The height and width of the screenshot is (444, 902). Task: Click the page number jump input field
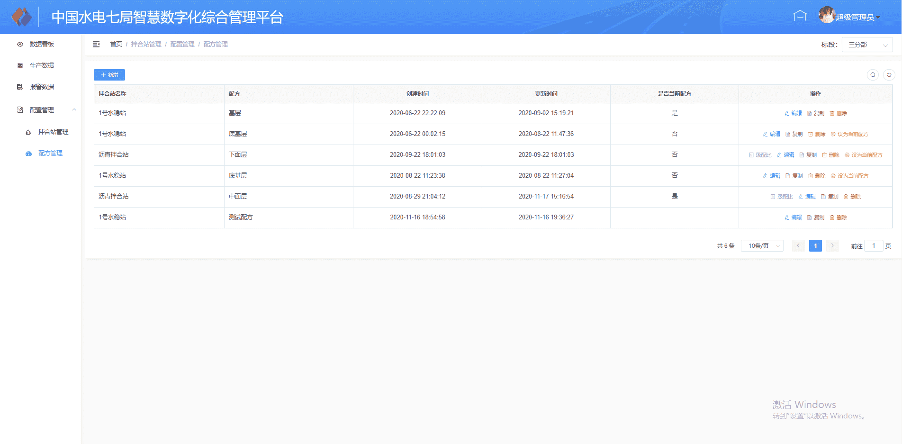point(873,246)
